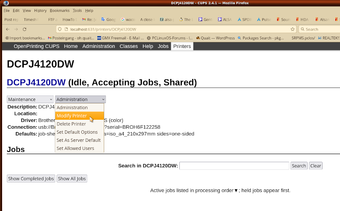
Task: Switch to the Jobs tab in CUPS navigation
Action: 163,46
